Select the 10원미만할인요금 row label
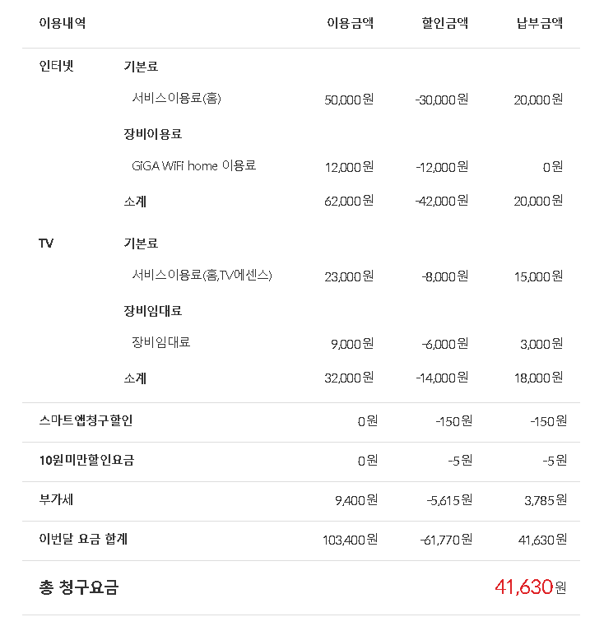This screenshot has height=617, width=604. (x=86, y=460)
